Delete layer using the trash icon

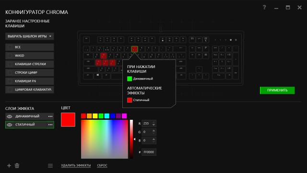pos(17,165)
